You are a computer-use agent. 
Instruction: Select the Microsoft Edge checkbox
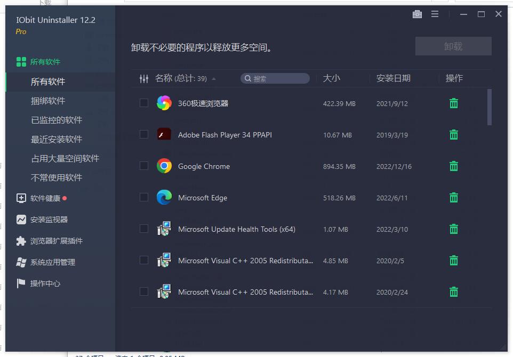143,197
